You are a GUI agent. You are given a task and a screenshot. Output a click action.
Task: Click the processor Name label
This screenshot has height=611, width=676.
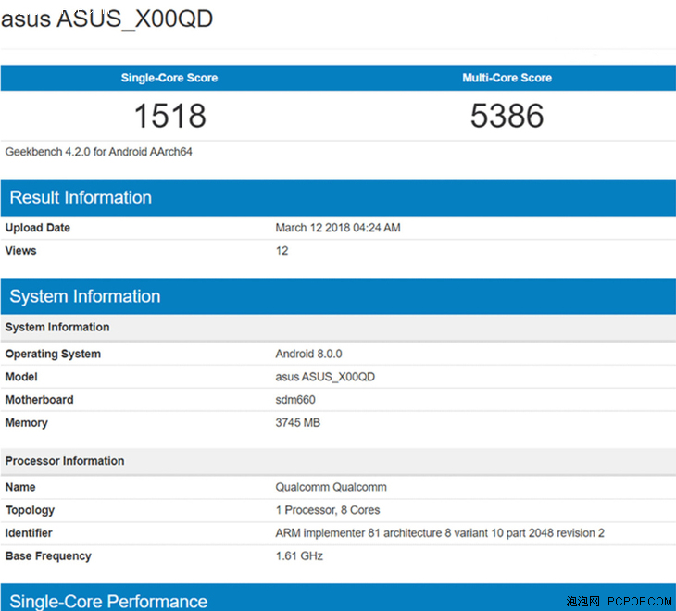20,487
